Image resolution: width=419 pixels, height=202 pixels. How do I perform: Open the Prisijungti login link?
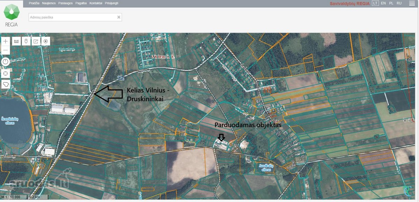pos(111,3)
